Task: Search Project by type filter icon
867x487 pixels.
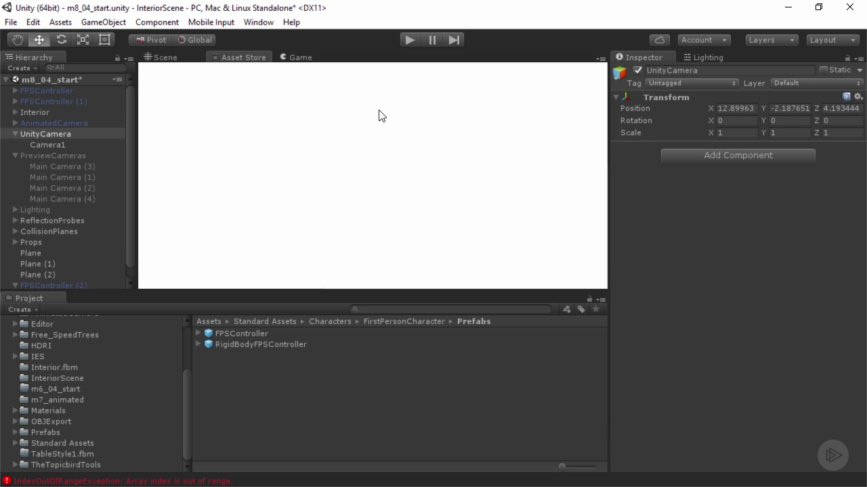Action: [x=567, y=309]
